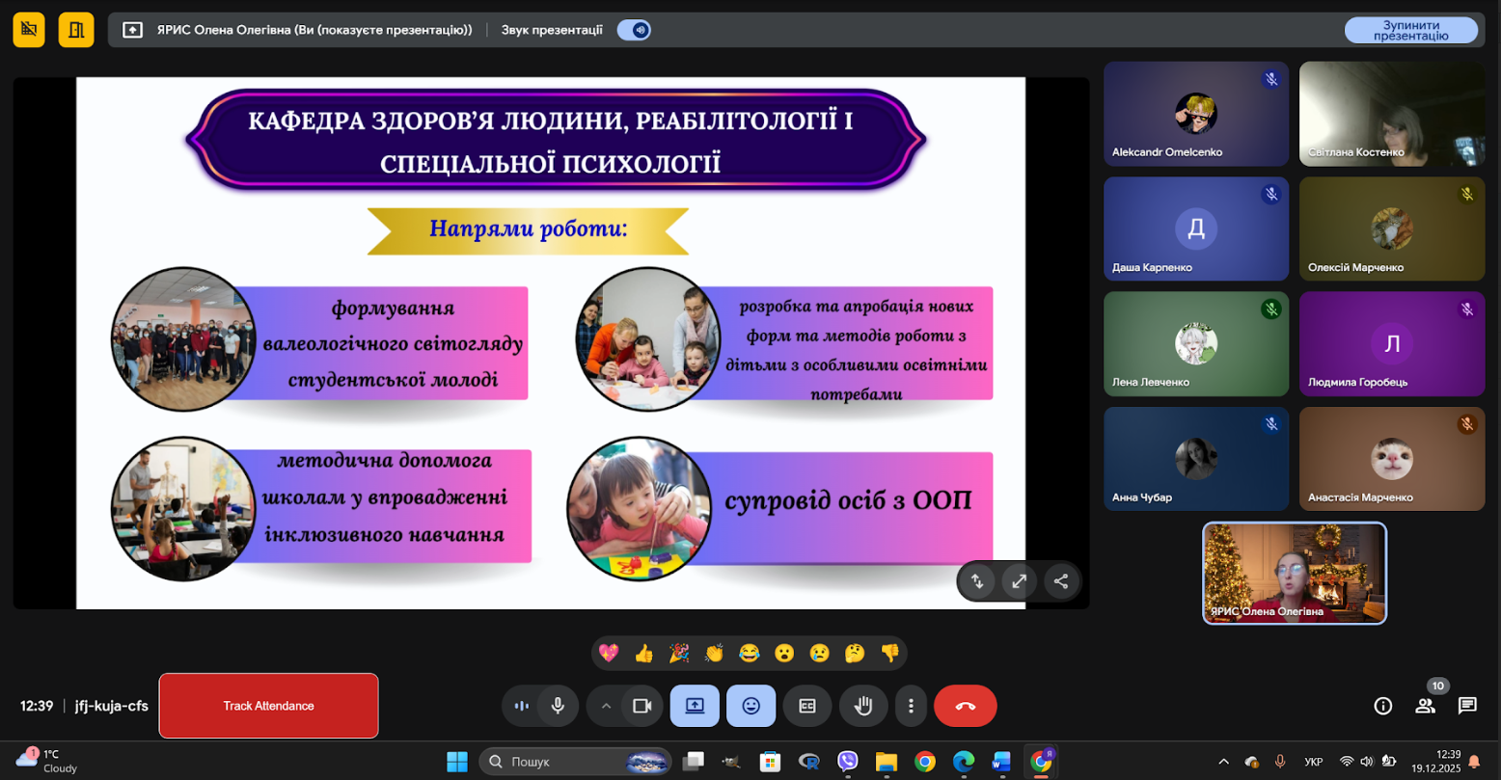Open the chat panel icon
The width and height of the screenshot is (1501, 780).
(1467, 706)
